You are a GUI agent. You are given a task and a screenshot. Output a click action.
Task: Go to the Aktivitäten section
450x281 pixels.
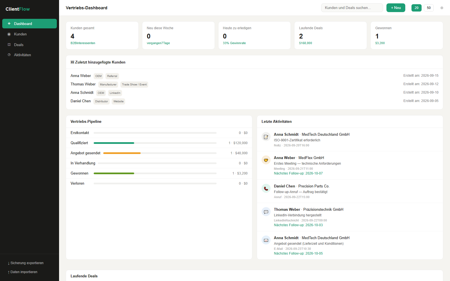coord(30,55)
